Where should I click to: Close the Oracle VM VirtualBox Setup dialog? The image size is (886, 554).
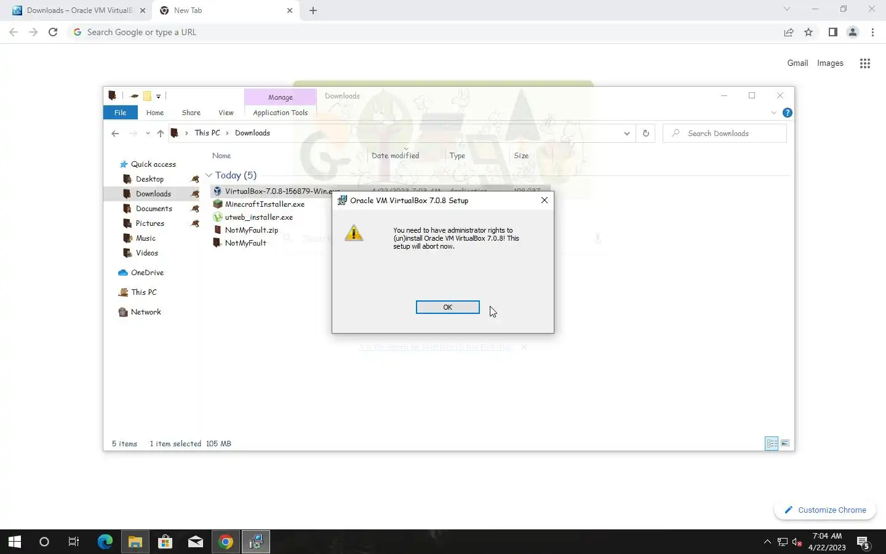pos(544,200)
